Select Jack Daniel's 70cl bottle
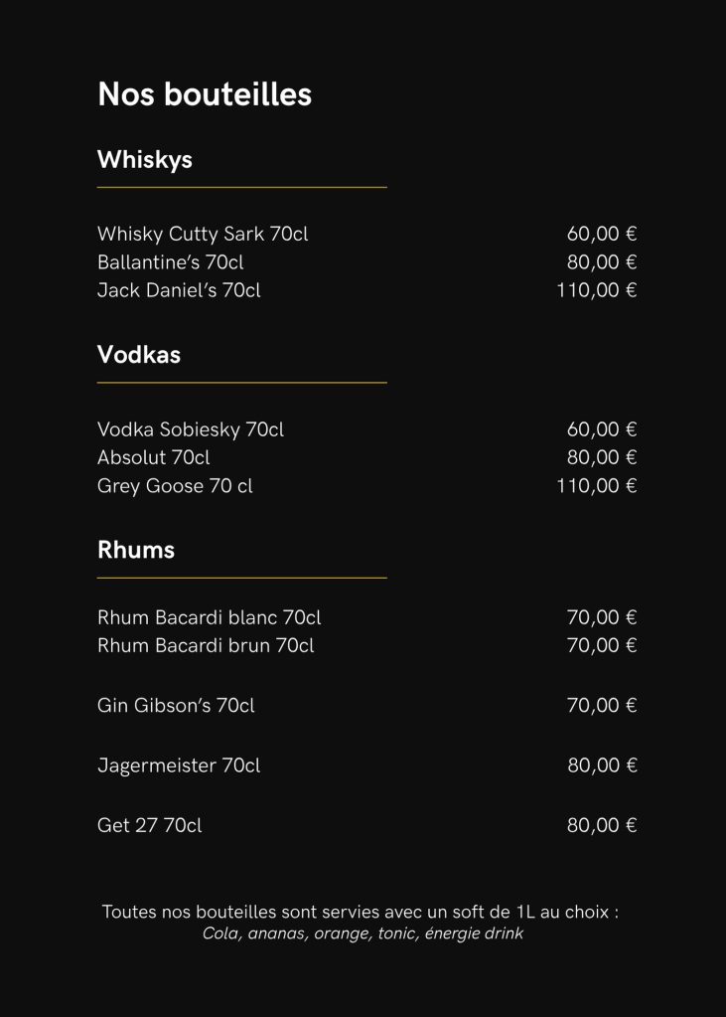 point(179,290)
